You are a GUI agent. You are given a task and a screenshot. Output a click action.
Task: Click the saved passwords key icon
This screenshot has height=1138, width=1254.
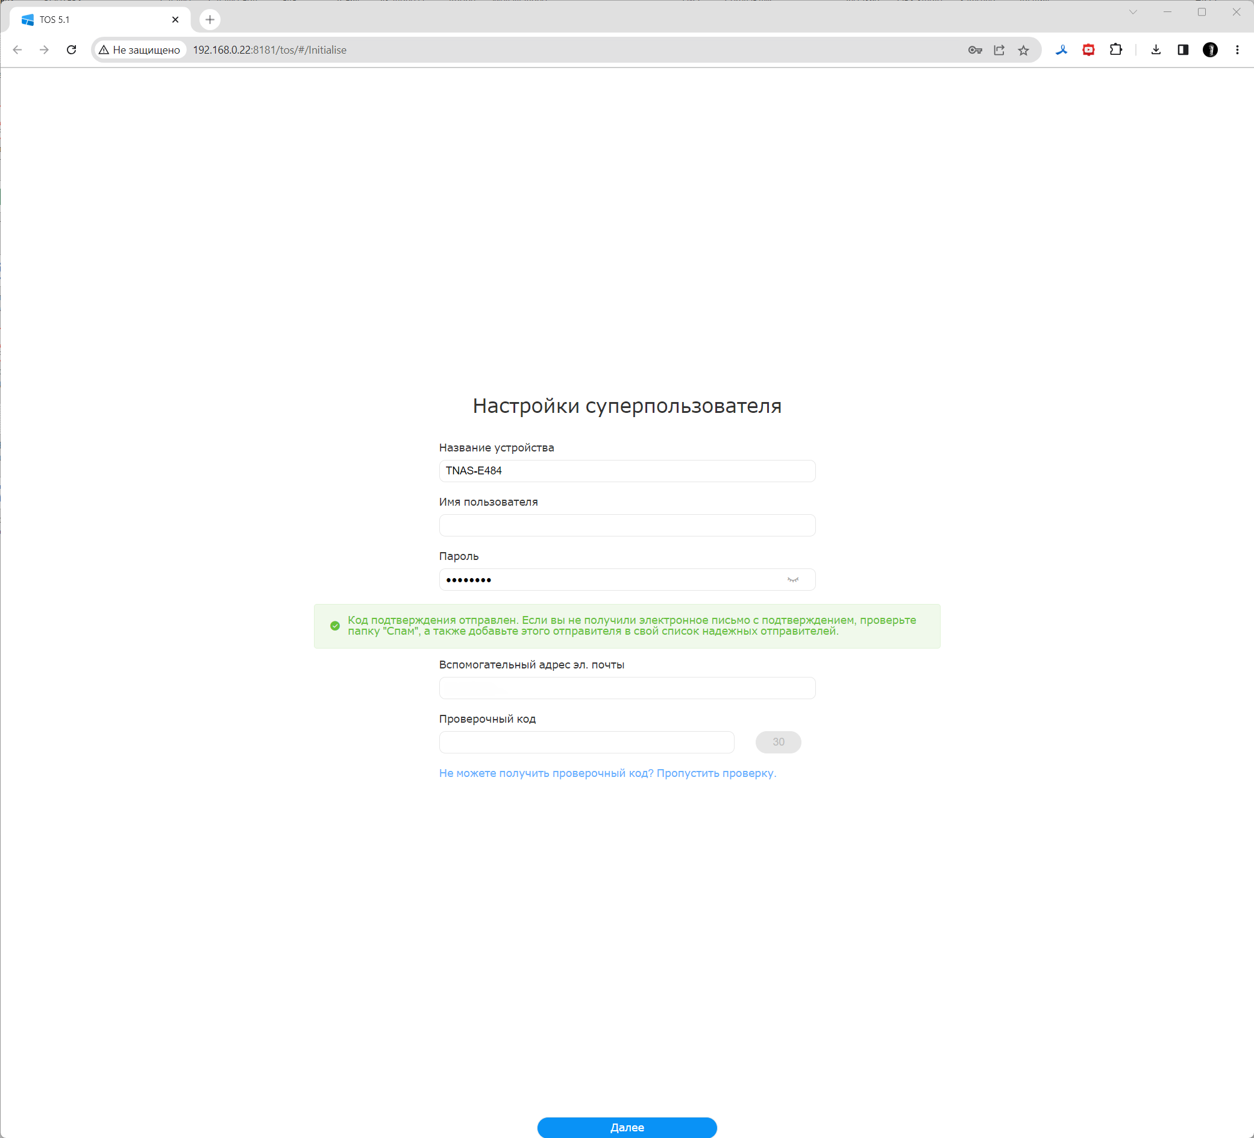pyautogui.click(x=975, y=50)
